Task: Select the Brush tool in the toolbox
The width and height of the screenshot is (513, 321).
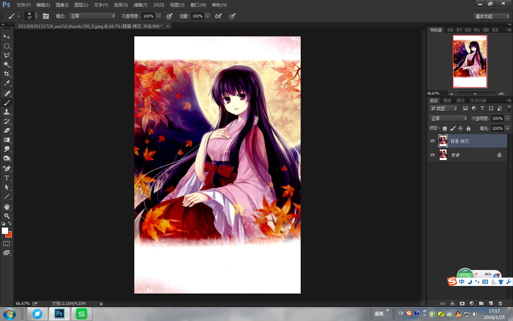Action: 7,103
